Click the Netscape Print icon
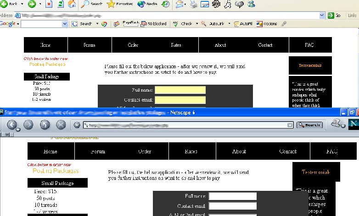This screenshot has height=216, width=359. click(x=336, y=123)
